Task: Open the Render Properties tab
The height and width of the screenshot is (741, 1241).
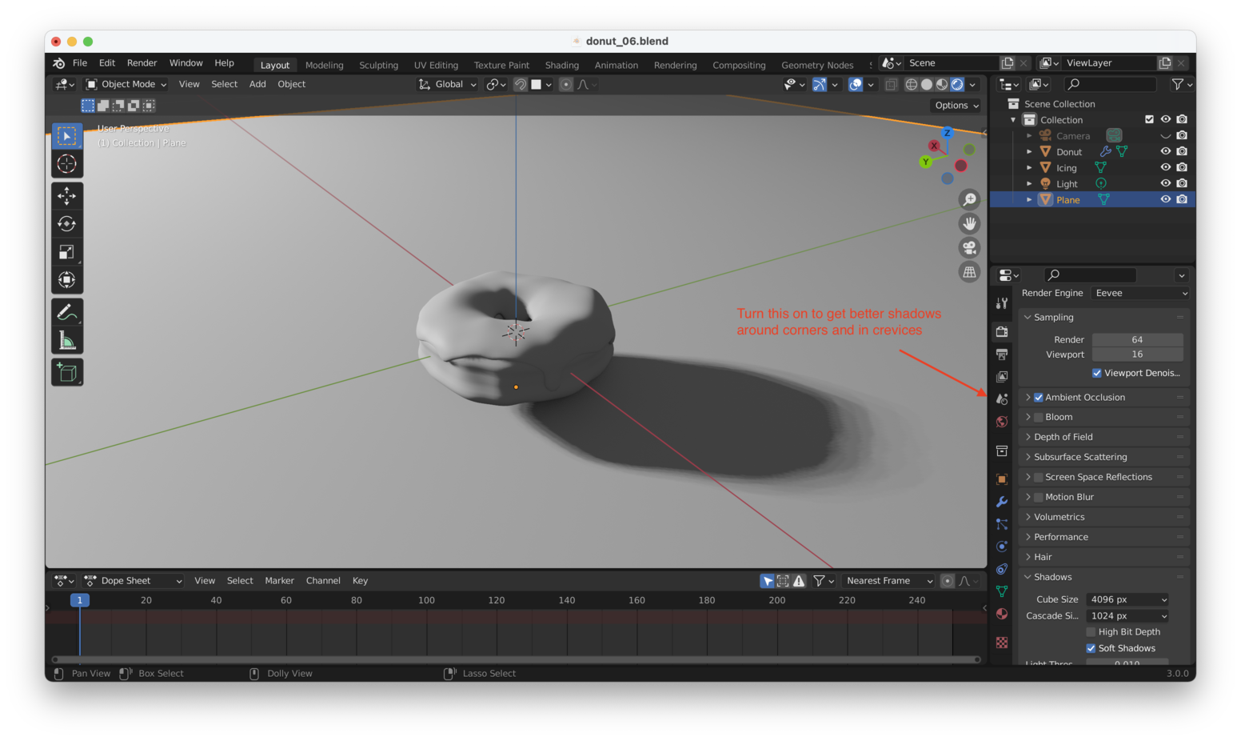Action: 1001,331
